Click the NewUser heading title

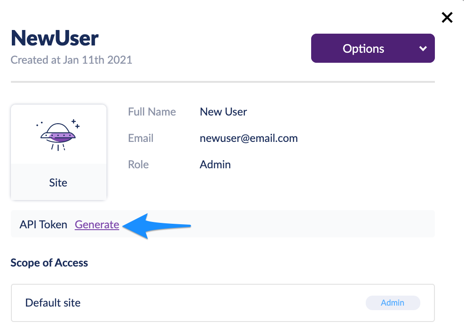coord(55,38)
